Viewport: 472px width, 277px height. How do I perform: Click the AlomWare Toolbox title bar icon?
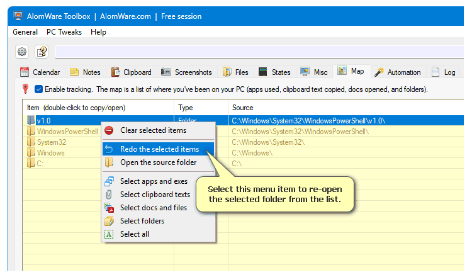click(18, 15)
